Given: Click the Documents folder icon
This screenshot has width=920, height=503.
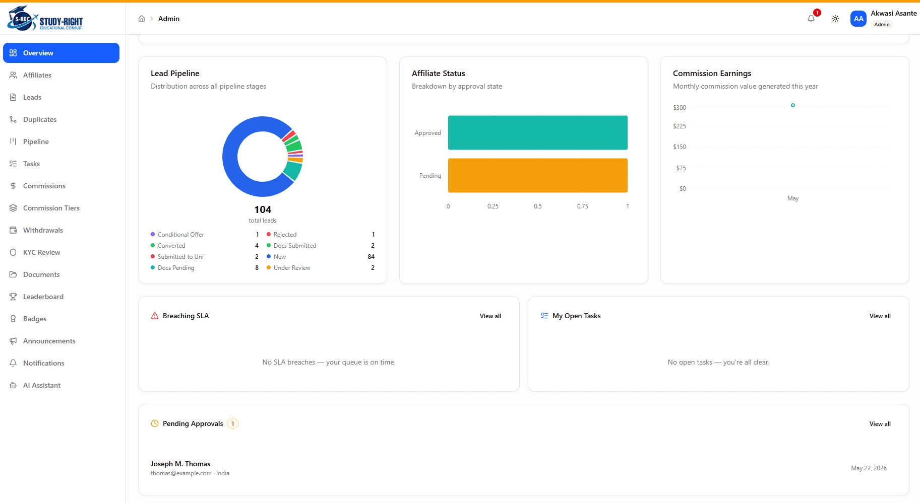Looking at the screenshot, I should point(13,274).
